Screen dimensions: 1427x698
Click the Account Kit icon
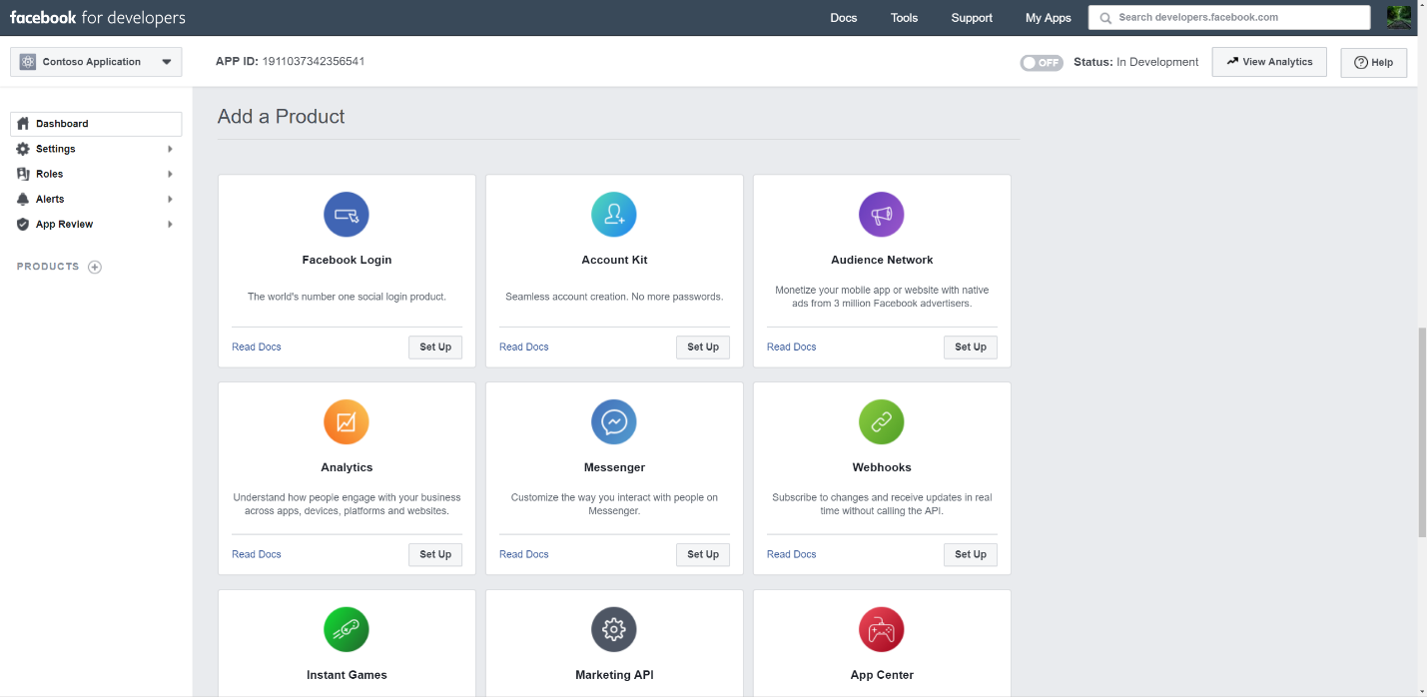coord(614,215)
